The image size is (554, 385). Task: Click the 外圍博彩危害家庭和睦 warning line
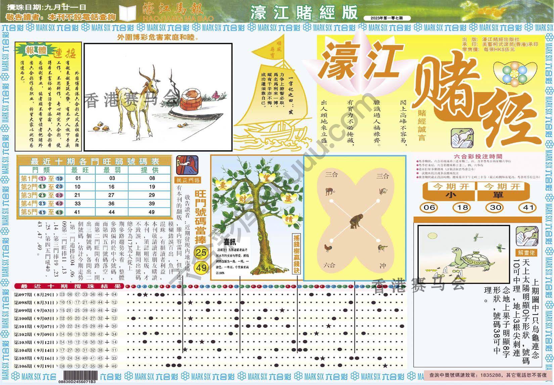(x=157, y=38)
